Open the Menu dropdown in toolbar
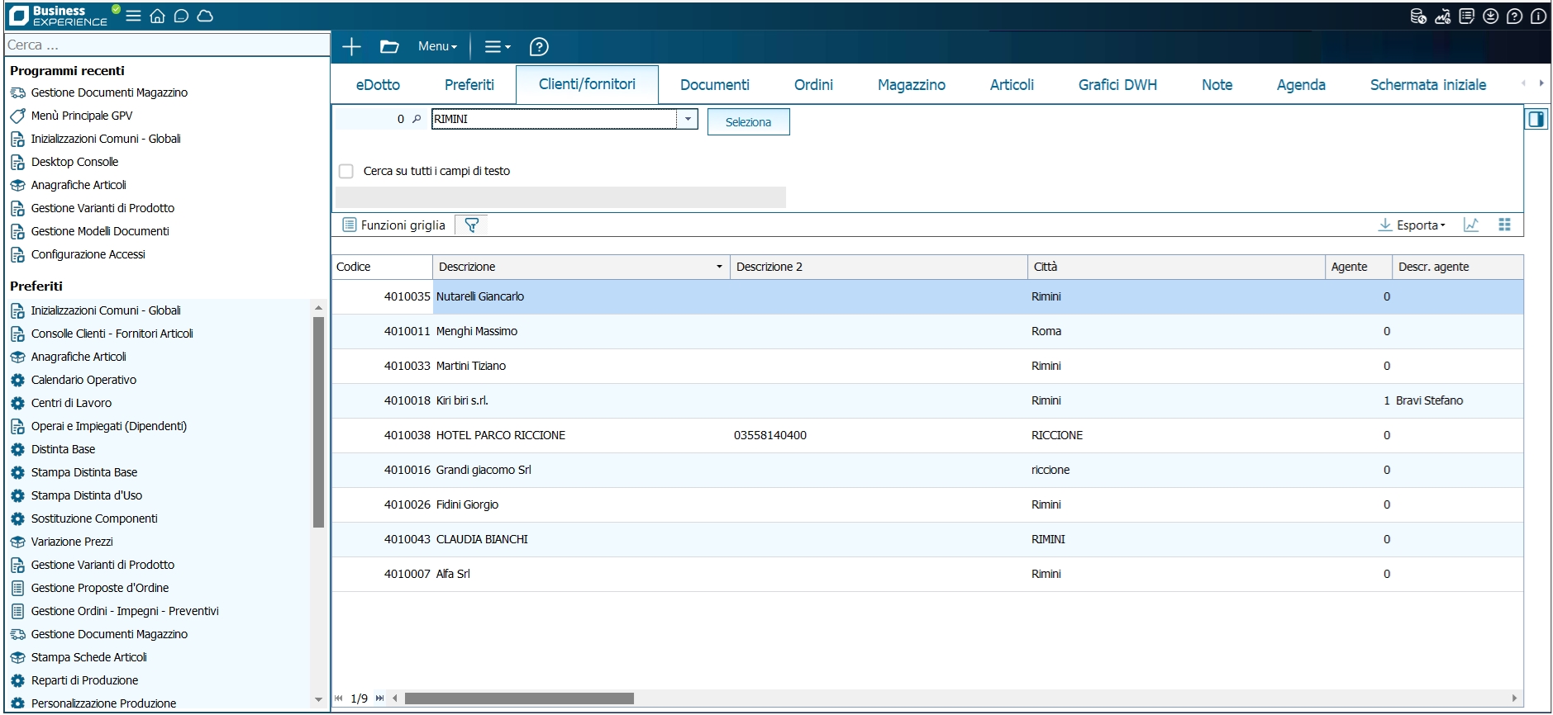Viewport: 1553px width, 715px height. [x=437, y=47]
